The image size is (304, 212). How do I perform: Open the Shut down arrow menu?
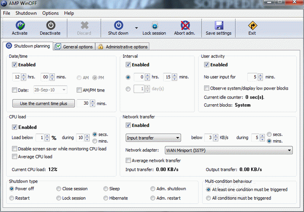coord(136,28)
